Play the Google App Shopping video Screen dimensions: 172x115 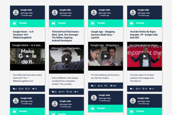point(105,56)
